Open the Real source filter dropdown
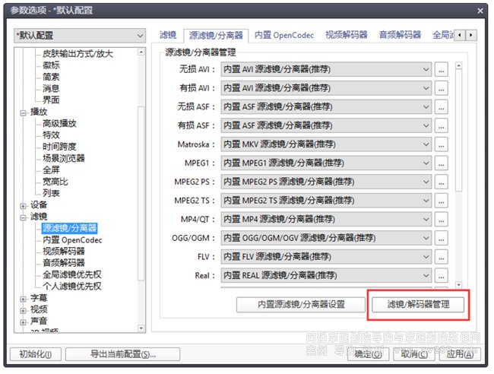Viewport: 494px width, 374px height. coord(327,275)
